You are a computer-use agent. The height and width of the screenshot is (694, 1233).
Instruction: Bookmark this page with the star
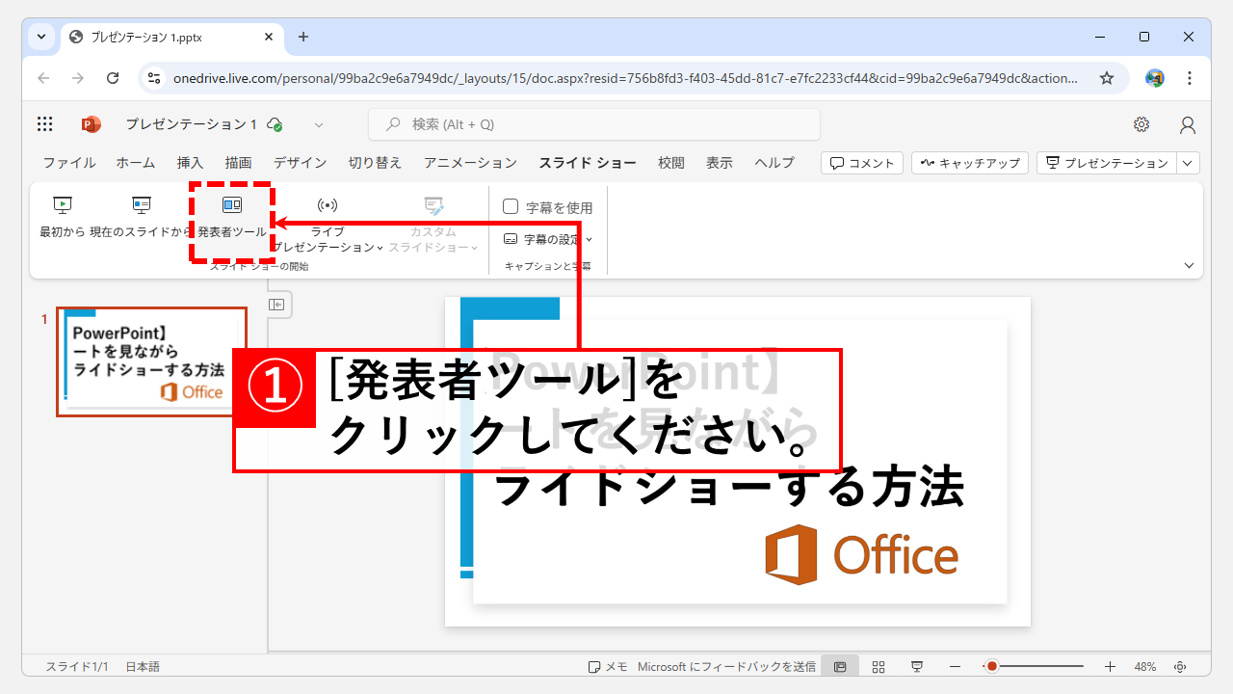coord(1107,78)
